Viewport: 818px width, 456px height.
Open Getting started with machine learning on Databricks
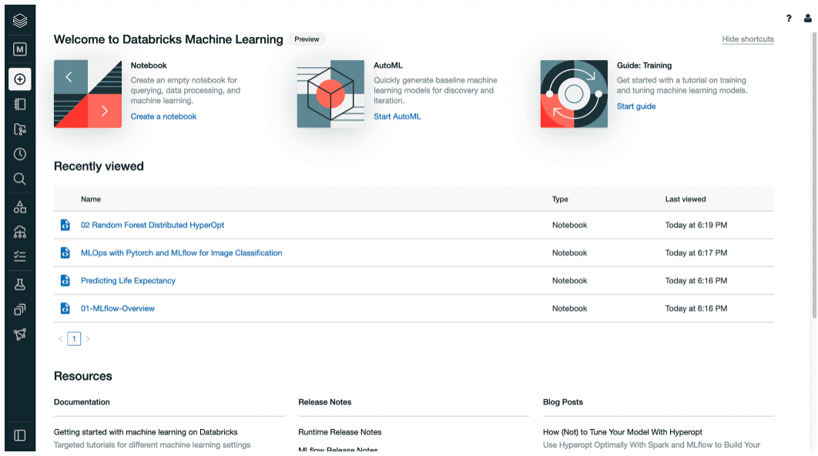(146, 432)
